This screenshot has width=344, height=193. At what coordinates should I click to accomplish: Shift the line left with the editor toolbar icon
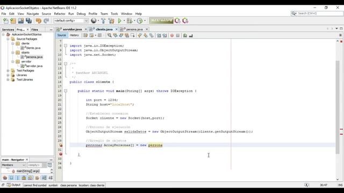coord(159,35)
